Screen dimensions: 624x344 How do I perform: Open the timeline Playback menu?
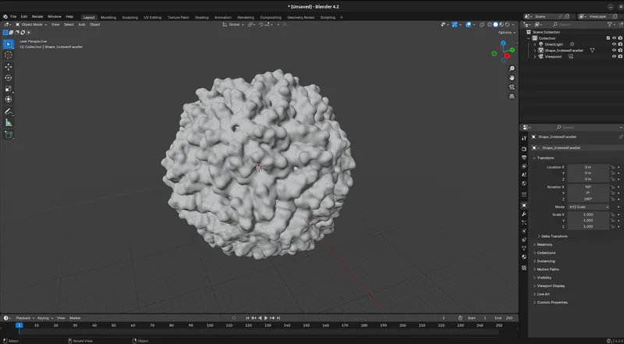click(25, 318)
